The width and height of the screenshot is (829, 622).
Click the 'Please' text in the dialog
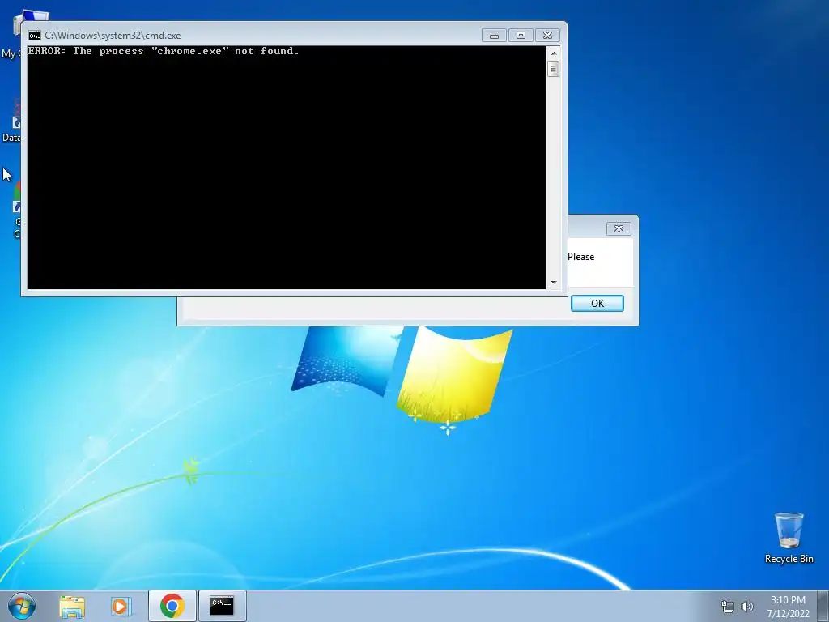click(581, 257)
